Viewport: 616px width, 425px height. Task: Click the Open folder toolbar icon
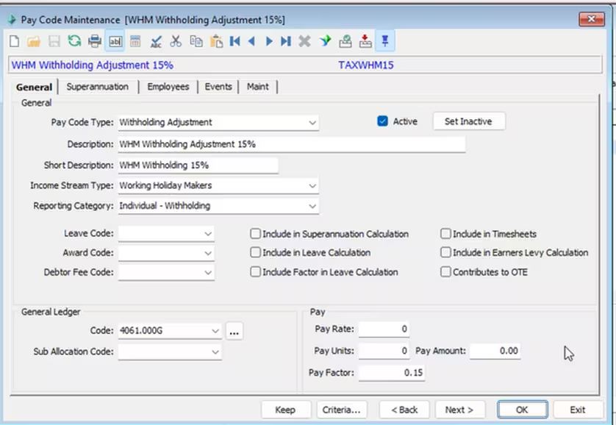coord(34,41)
